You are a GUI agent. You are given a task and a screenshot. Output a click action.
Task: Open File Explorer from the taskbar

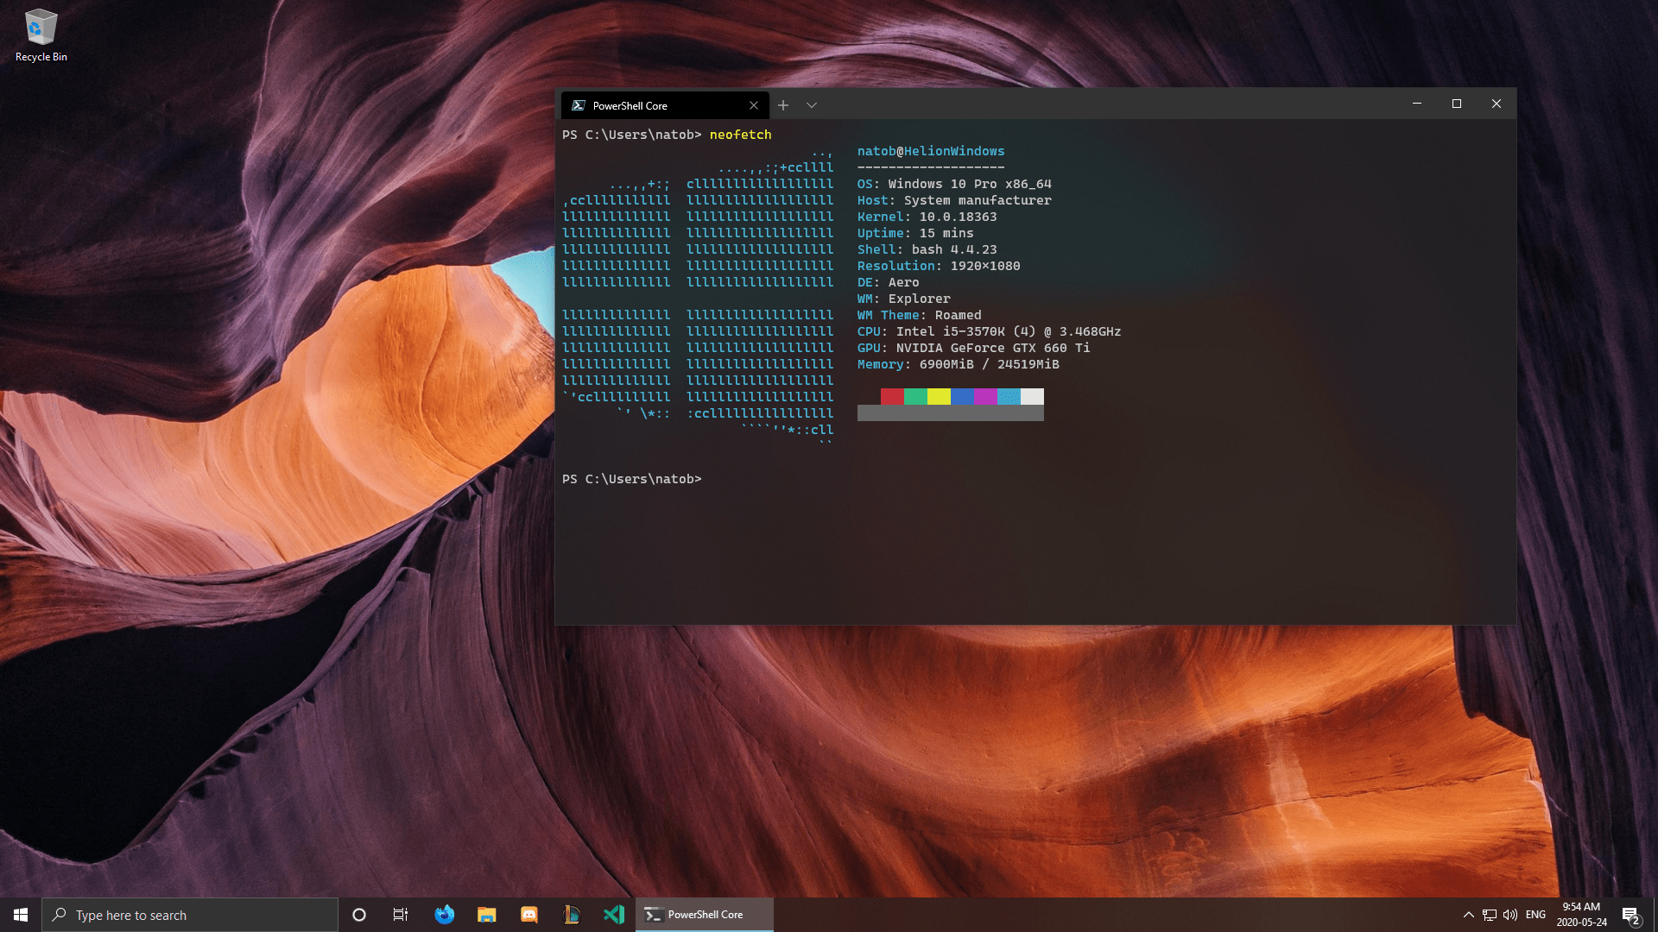pos(486,915)
